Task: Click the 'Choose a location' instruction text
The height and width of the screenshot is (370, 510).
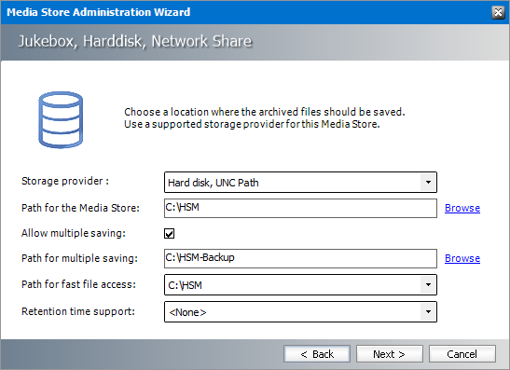Action: tap(265, 118)
